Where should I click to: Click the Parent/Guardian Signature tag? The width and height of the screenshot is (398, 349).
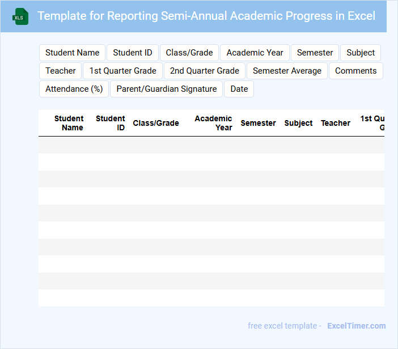click(167, 89)
